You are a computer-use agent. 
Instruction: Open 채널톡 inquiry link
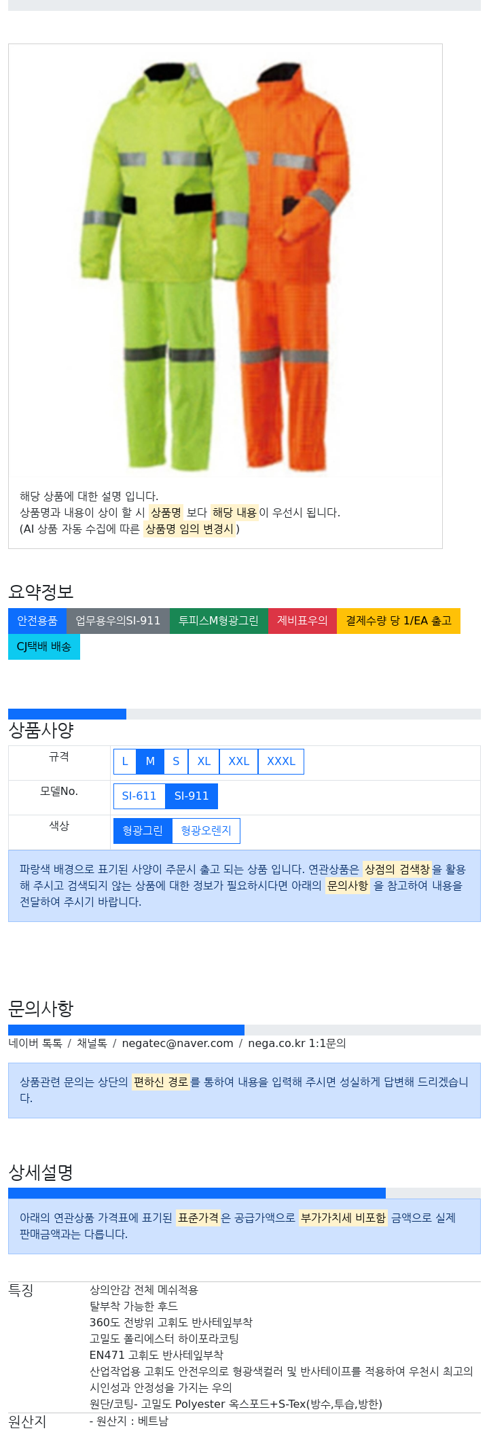click(92, 1043)
